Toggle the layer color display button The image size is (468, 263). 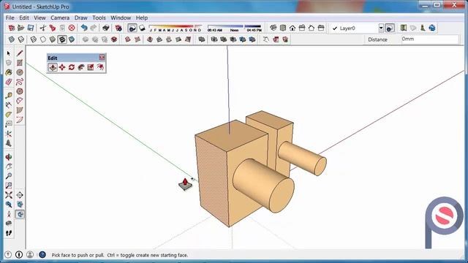coord(390,28)
